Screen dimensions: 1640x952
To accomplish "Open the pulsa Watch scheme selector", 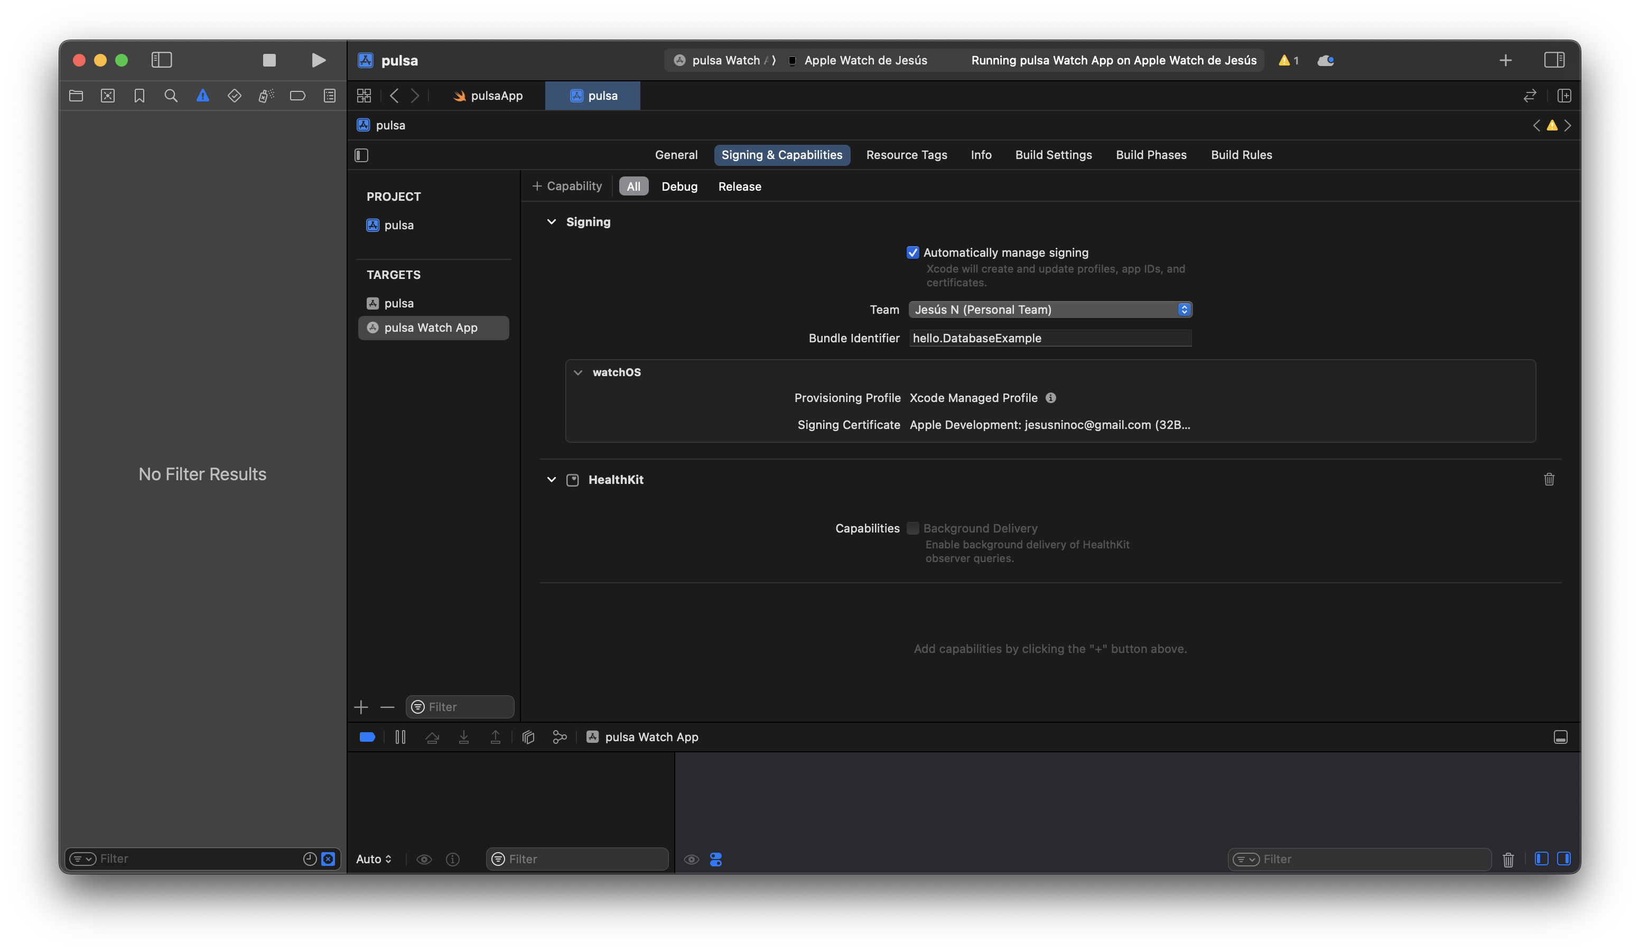I will coord(724,61).
